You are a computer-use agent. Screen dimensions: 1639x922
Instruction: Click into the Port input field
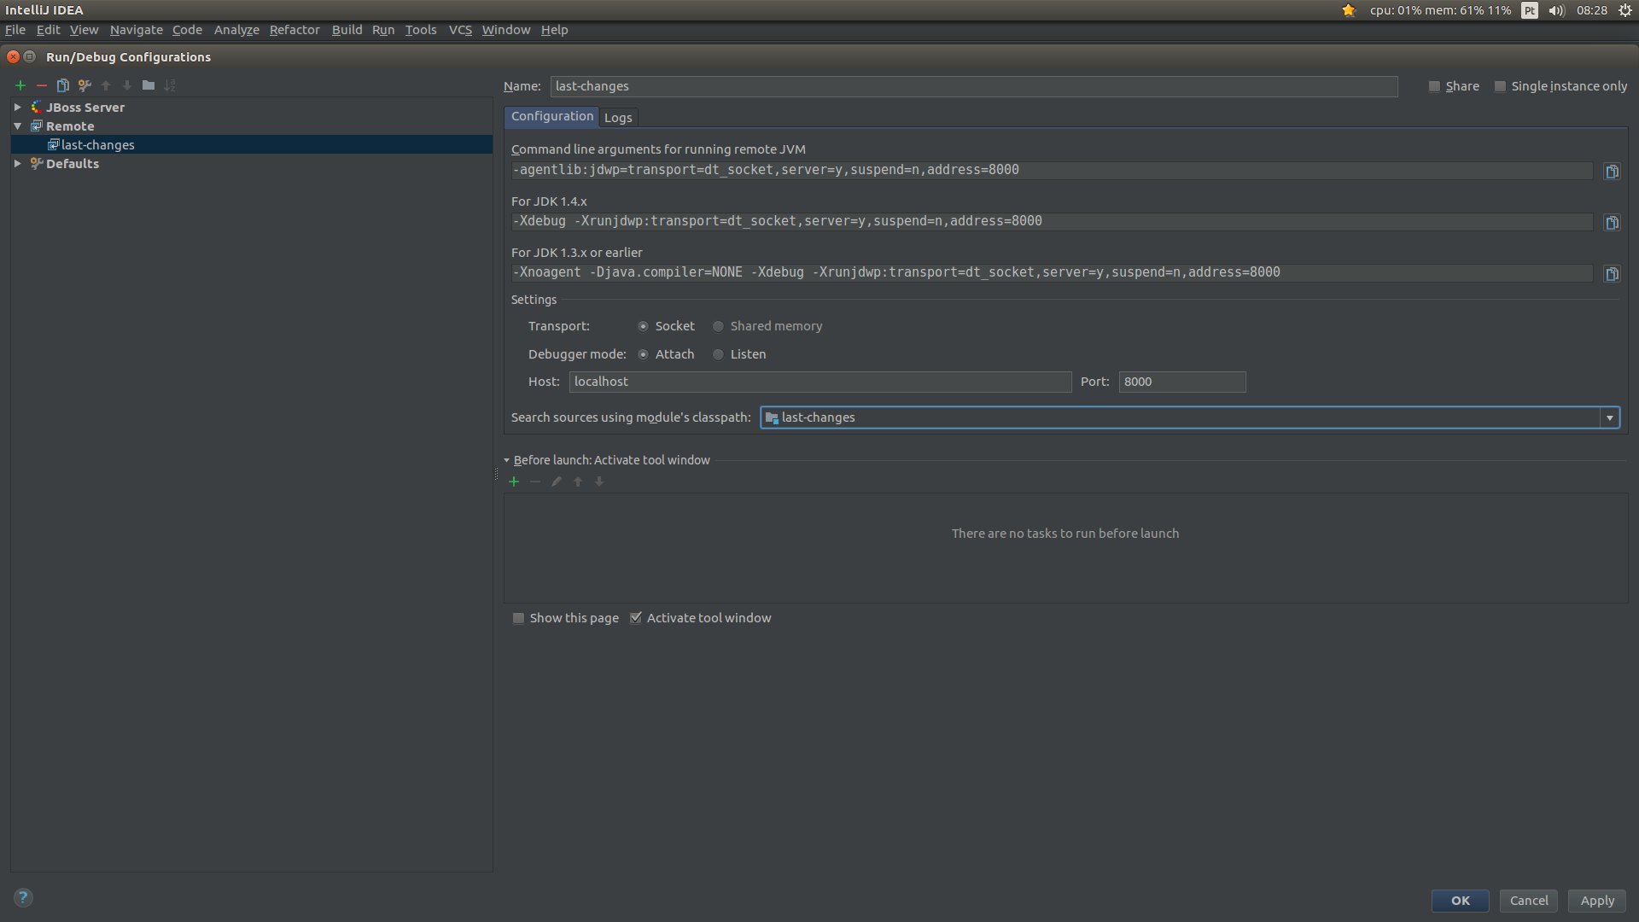pyautogui.click(x=1181, y=382)
